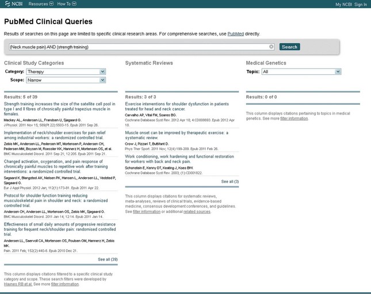The height and width of the screenshot is (294, 371).
Task: Click the Haynes RB et al. link
Action: pos(16,284)
